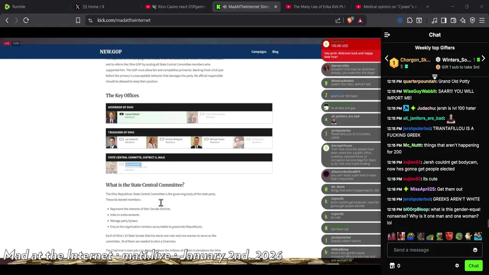The width and height of the screenshot is (489, 275).
Task: Click muted speaker icon on Kino Casino tab
Action: tap(154, 6)
